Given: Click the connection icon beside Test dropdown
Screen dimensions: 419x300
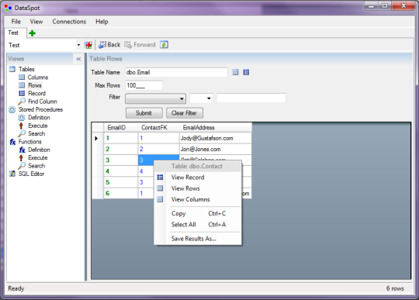Looking at the screenshot, I should click(88, 45).
